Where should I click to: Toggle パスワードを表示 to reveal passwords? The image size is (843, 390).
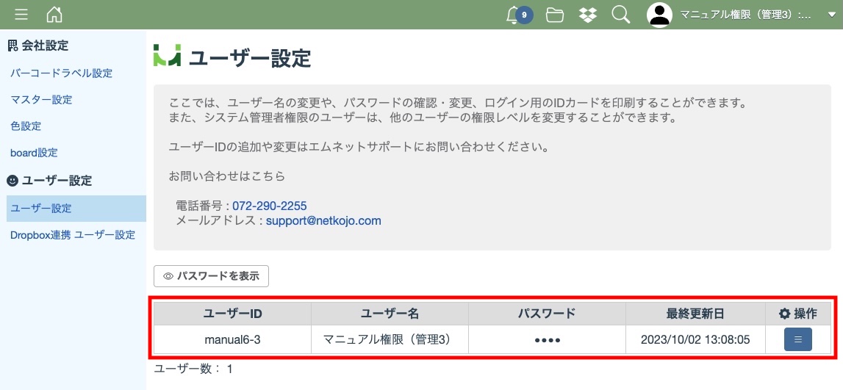(x=212, y=276)
